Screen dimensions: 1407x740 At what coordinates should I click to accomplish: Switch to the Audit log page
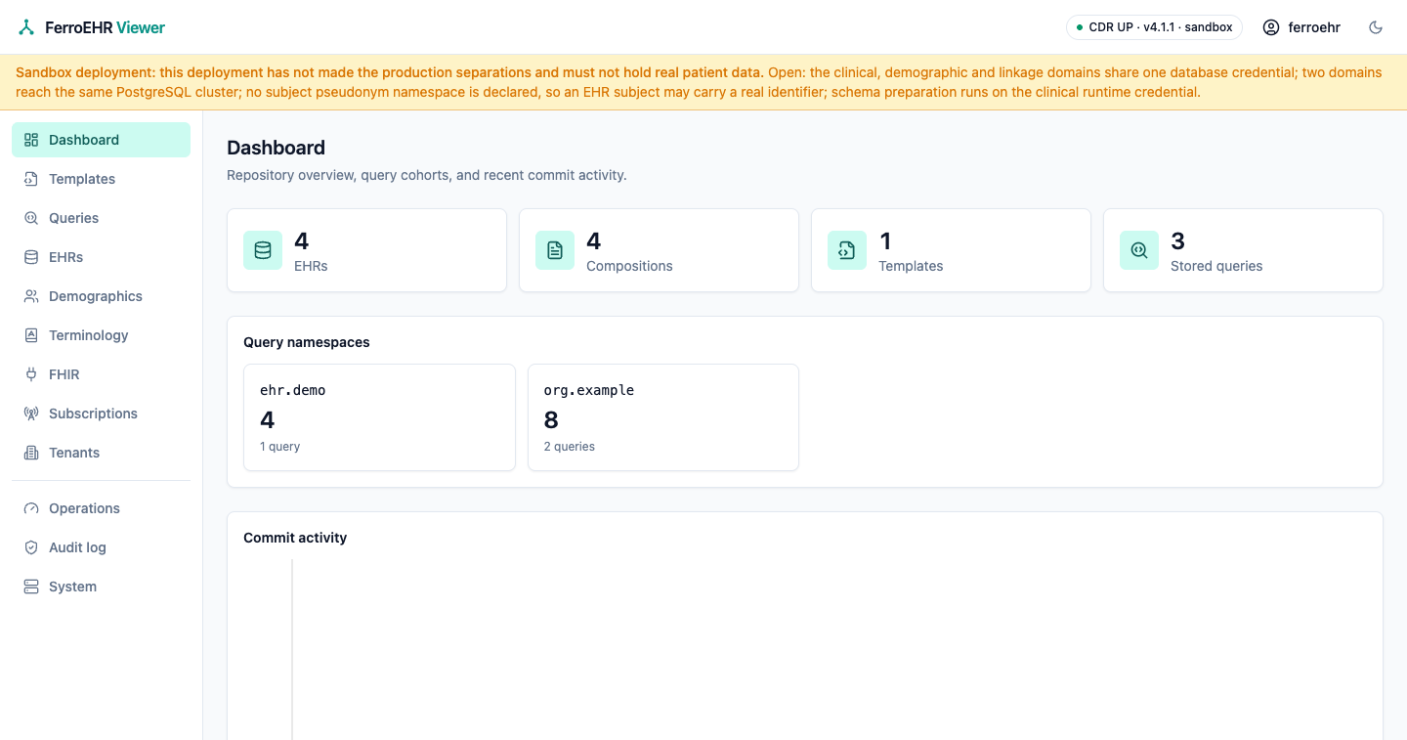pos(101,547)
